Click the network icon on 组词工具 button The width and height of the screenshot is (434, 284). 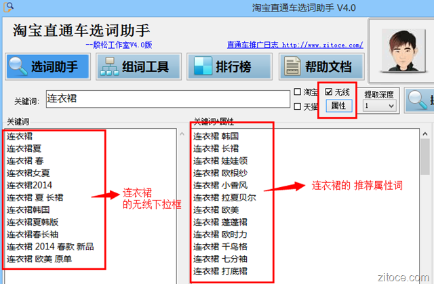108,66
